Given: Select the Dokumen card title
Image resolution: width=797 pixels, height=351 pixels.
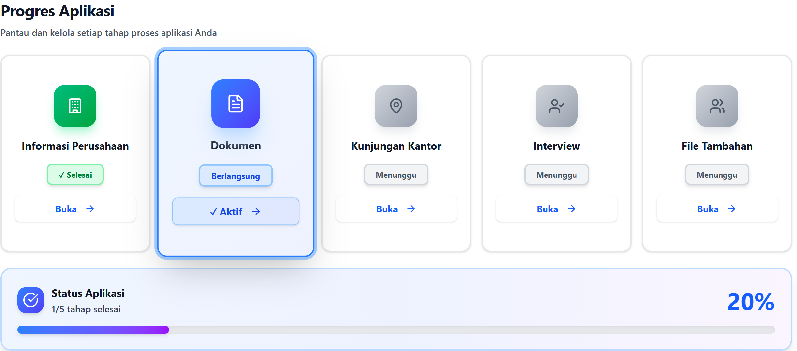Looking at the screenshot, I should pos(236,146).
